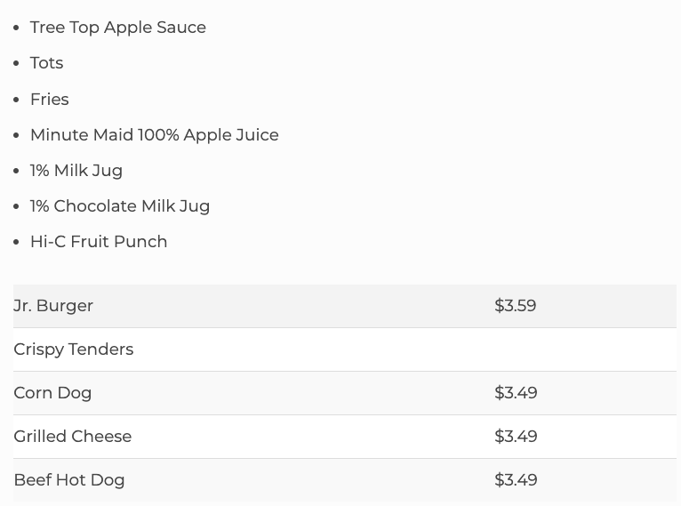
Task: Select the 1% Chocolate Milk Jug item
Action: [x=119, y=206]
